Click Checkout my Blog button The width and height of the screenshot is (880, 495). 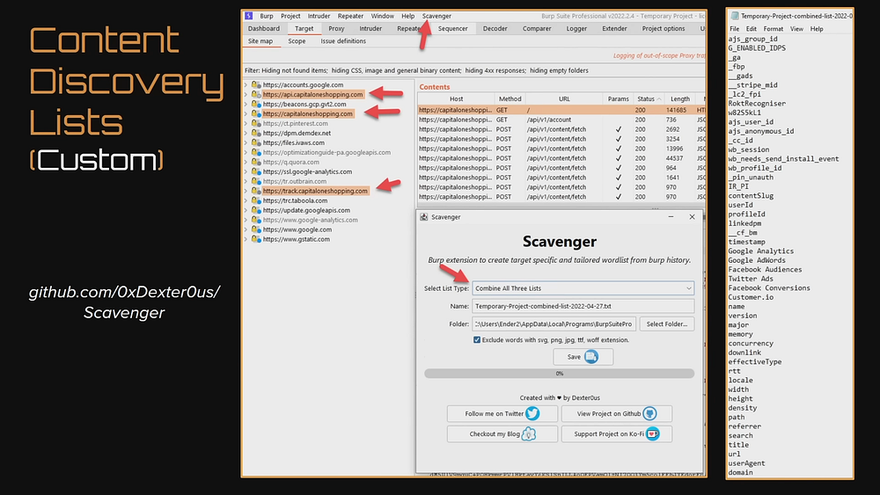pyautogui.click(x=502, y=434)
